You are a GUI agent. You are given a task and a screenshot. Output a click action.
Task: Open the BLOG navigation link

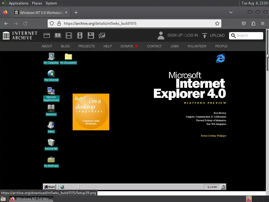(x=65, y=46)
